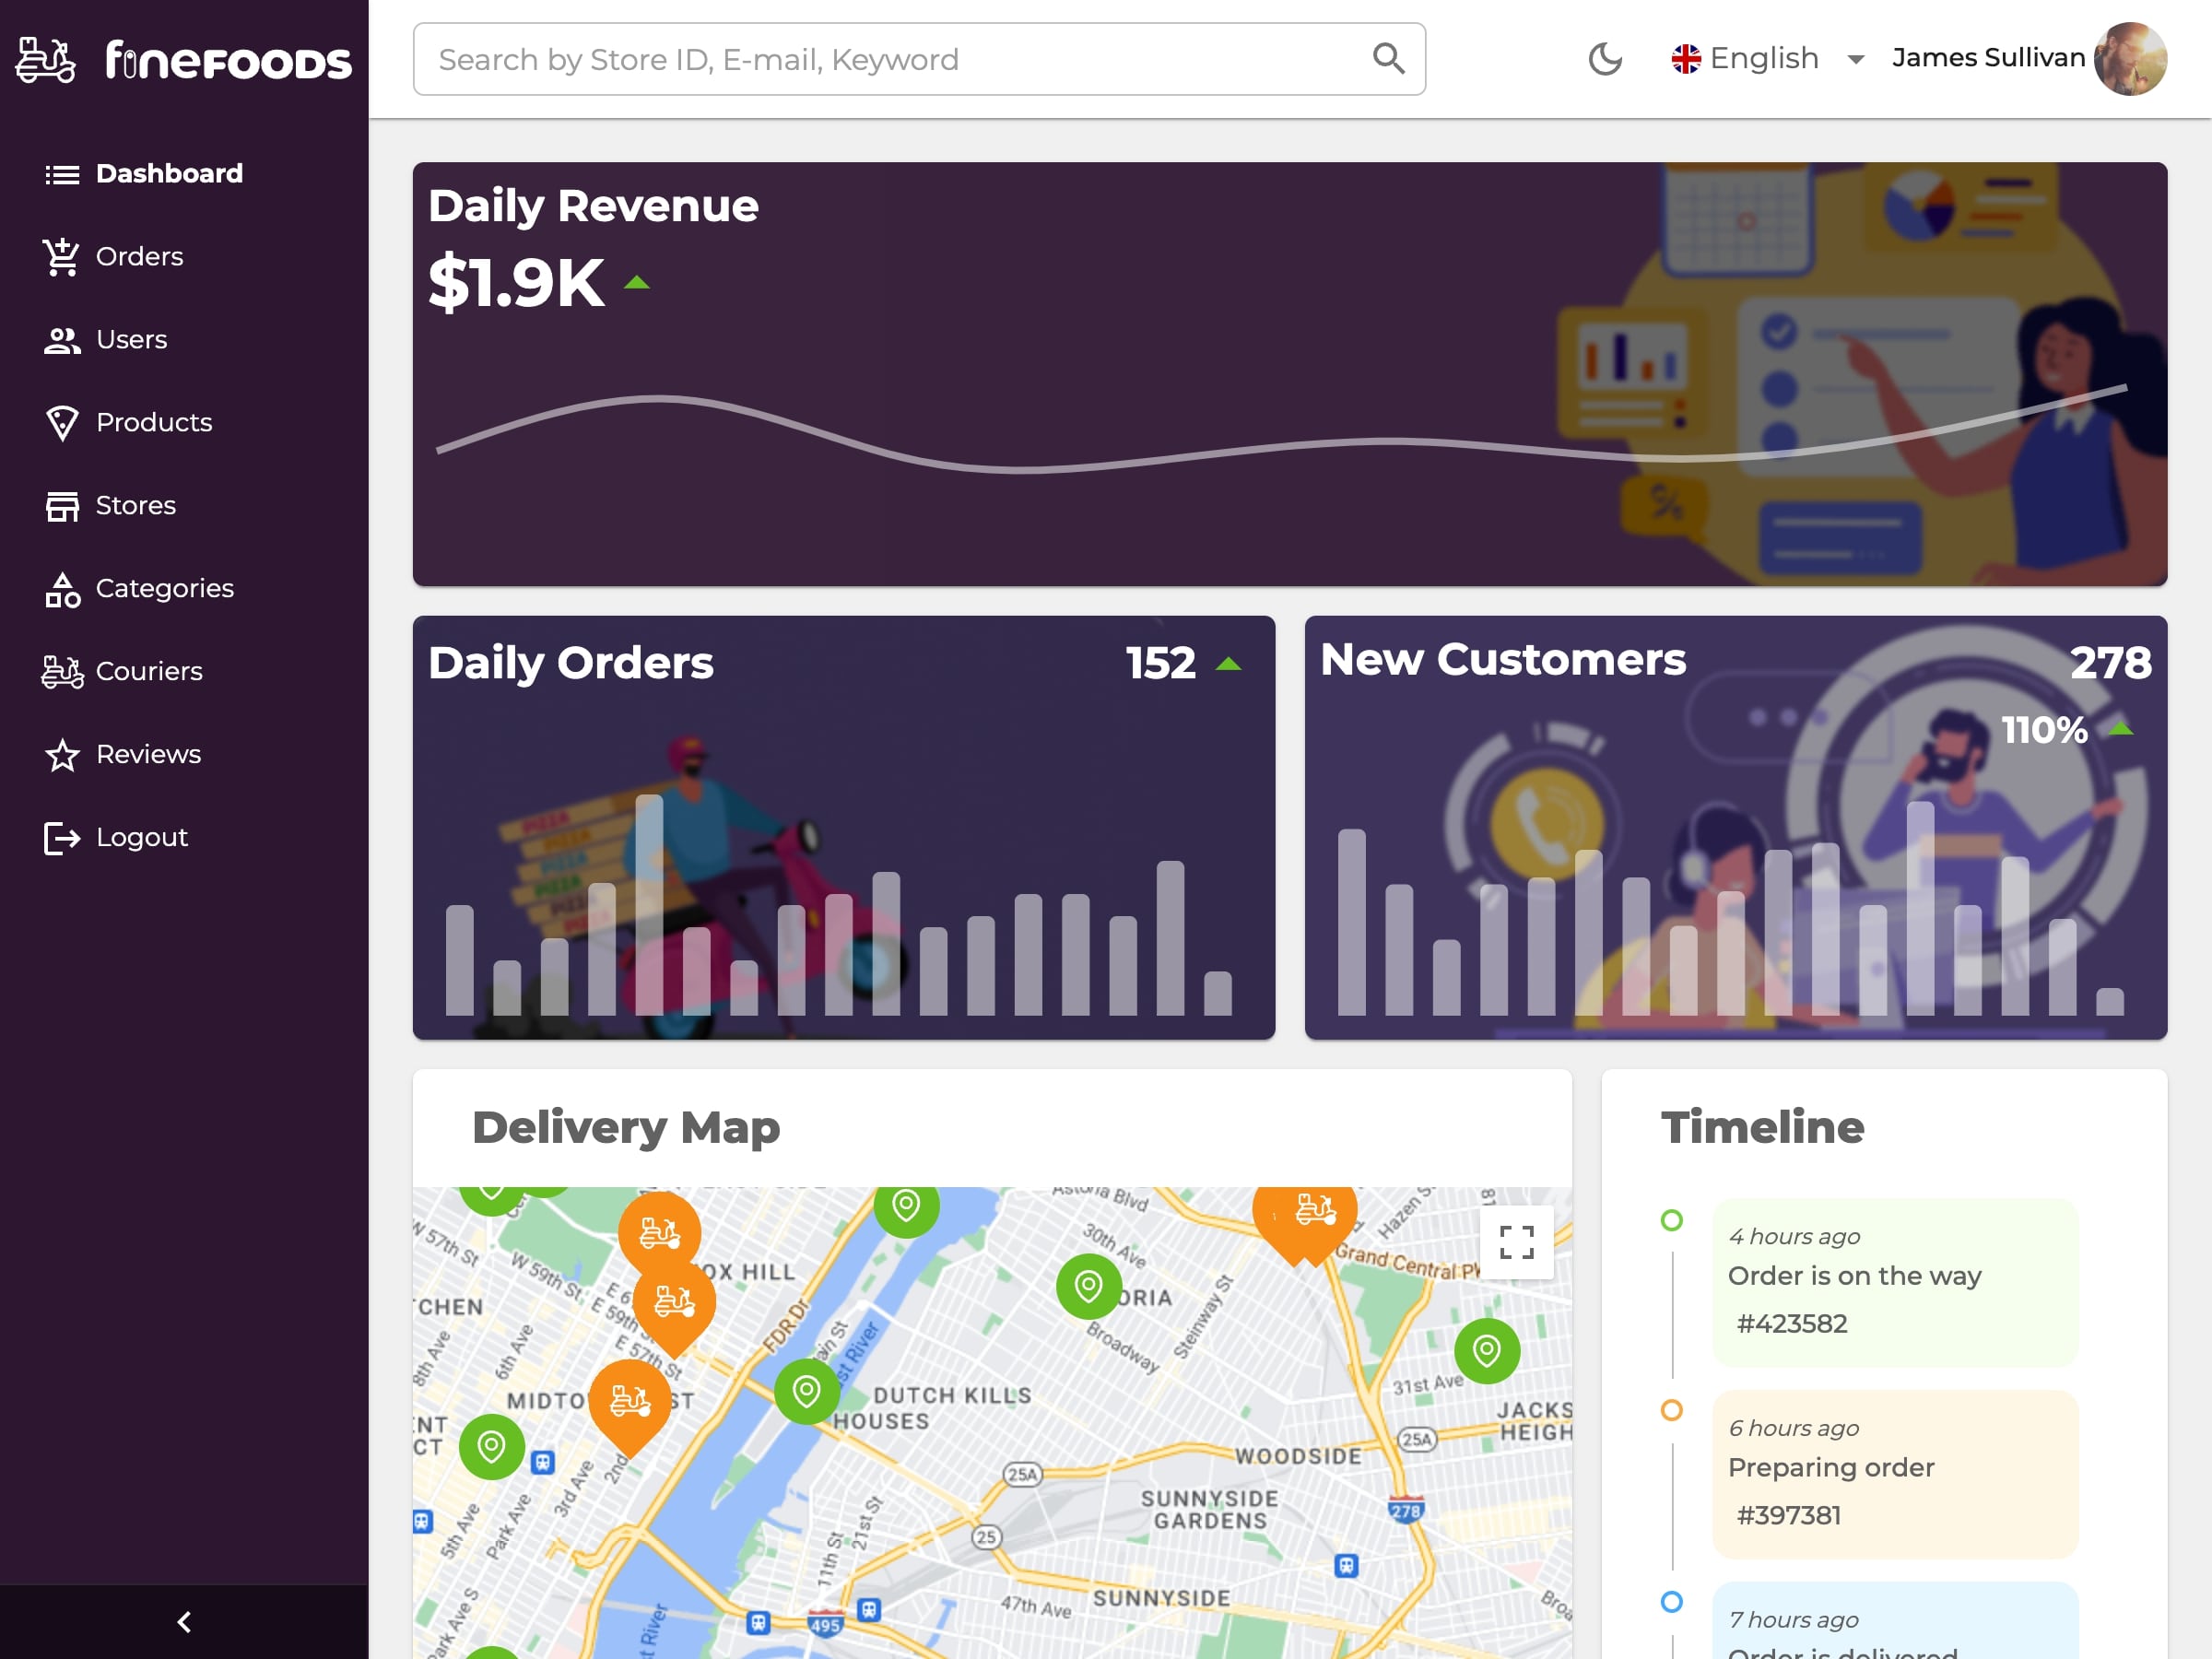Open the English language dropdown
This screenshot has height=1659, width=2212.
(1767, 59)
